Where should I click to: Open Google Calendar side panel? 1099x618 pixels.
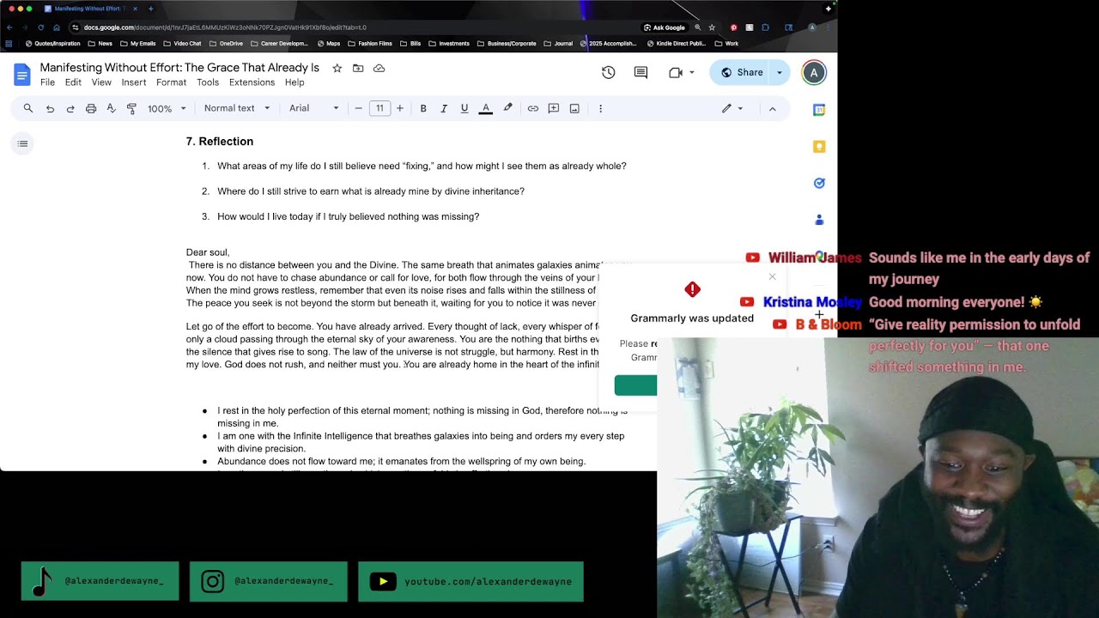click(x=819, y=110)
